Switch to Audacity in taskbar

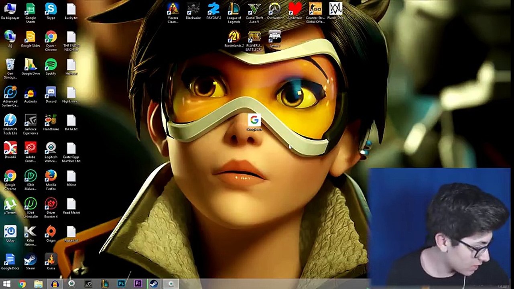click(55, 284)
